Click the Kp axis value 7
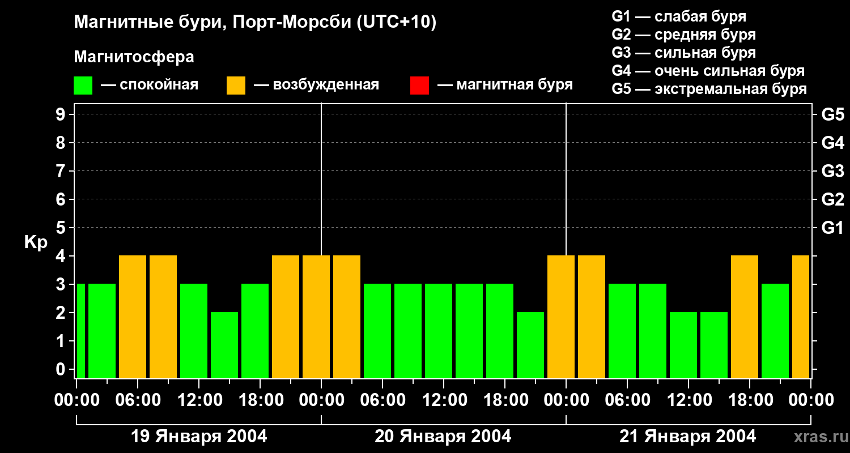 [62, 171]
